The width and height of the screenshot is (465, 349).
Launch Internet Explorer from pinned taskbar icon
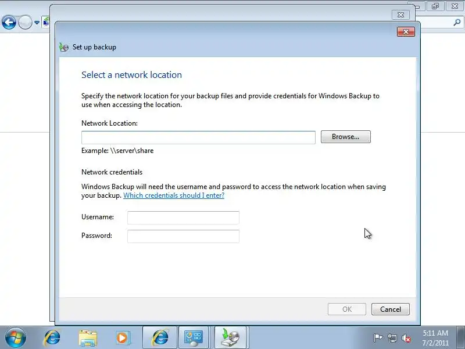52,338
